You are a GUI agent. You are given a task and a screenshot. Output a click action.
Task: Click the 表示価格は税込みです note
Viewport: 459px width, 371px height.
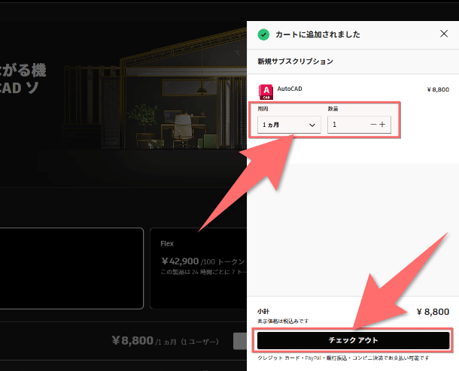tap(283, 321)
